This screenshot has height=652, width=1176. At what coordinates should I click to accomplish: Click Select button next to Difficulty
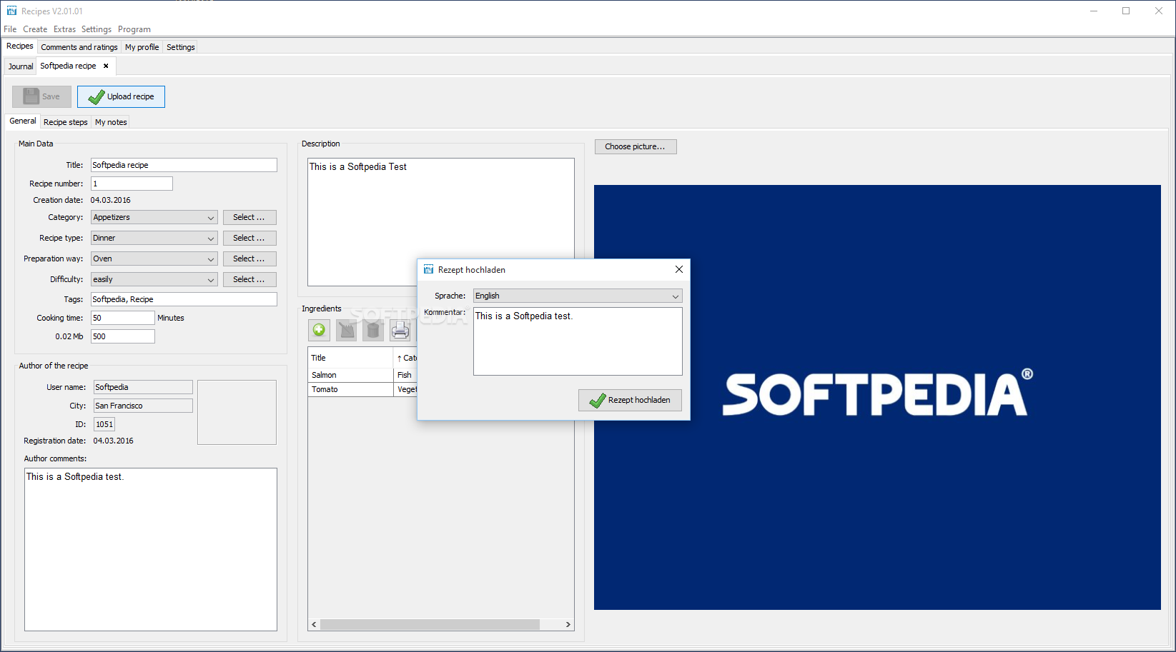(x=249, y=279)
